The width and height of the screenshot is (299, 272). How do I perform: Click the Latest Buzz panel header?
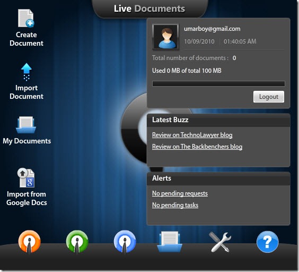[x=218, y=120]
